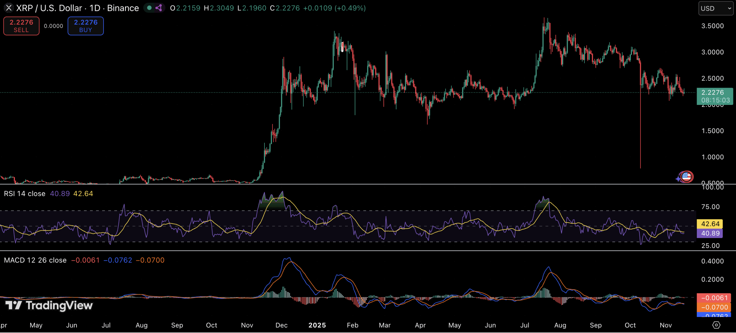736x333 pixels.
Task: Click the 2025 label on time axis
Action: pos(317,325)
